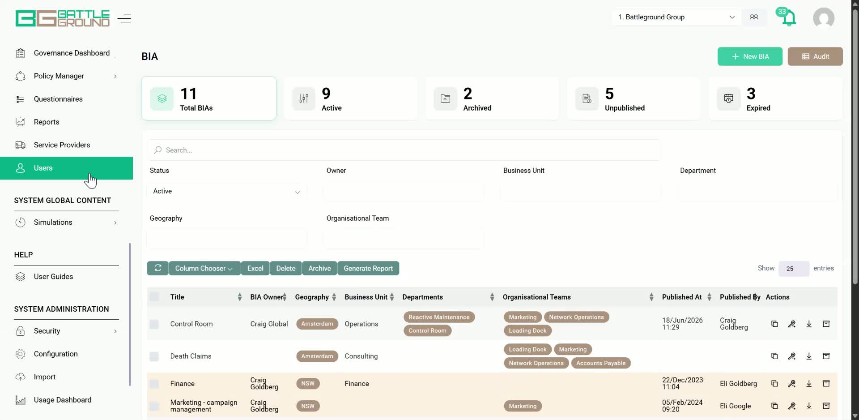The width and height of the screenshot is (859, 420).
Task: Archive Marketing - campaign management via box icon
Action: pos(826,406)
